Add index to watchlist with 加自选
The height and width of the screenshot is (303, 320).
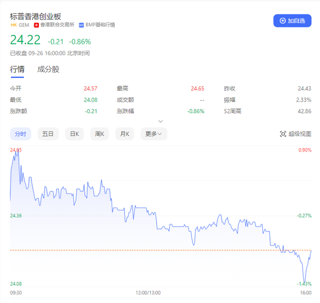(x=292, y=20)
